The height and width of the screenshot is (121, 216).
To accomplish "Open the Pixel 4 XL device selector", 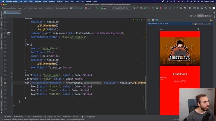I will pos(121,8).
